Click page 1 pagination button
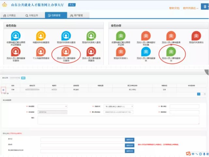The image size is (209, 157). click(x=199, y=94)
